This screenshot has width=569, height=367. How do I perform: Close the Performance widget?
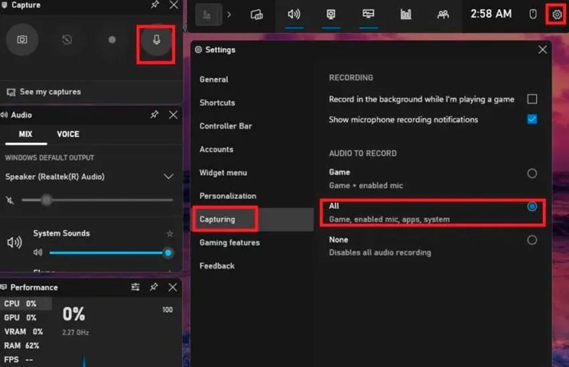173,287
